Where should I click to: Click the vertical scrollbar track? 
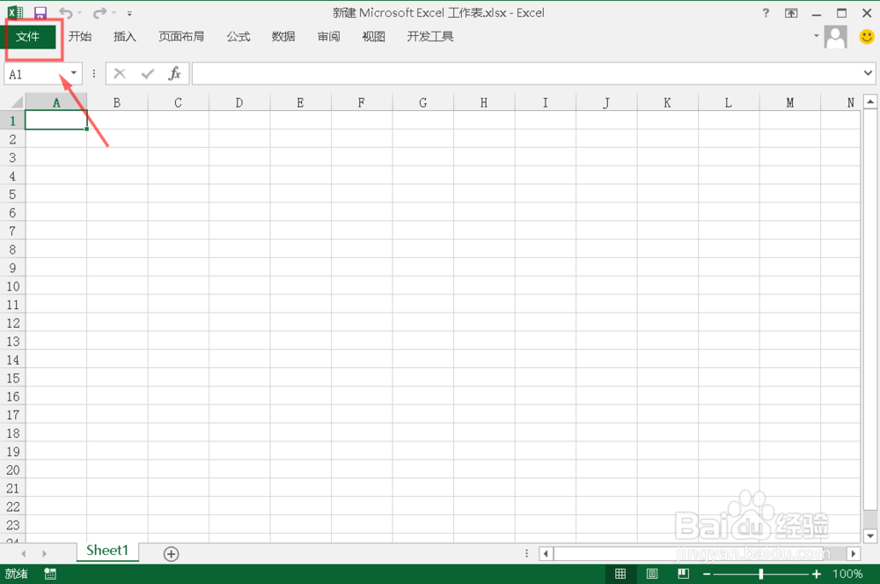pos(870,318)
